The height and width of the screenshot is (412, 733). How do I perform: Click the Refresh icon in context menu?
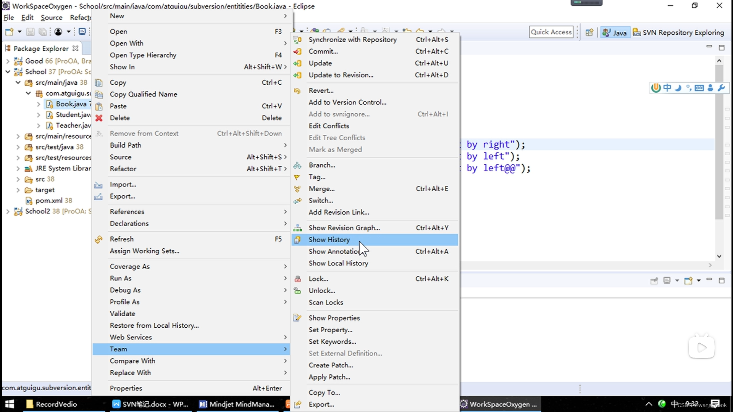click(99, 239)
